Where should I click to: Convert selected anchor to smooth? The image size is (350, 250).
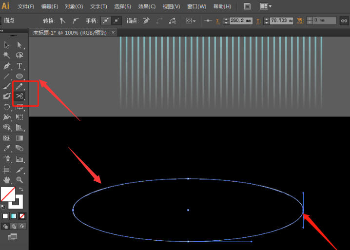pos(76,21)
